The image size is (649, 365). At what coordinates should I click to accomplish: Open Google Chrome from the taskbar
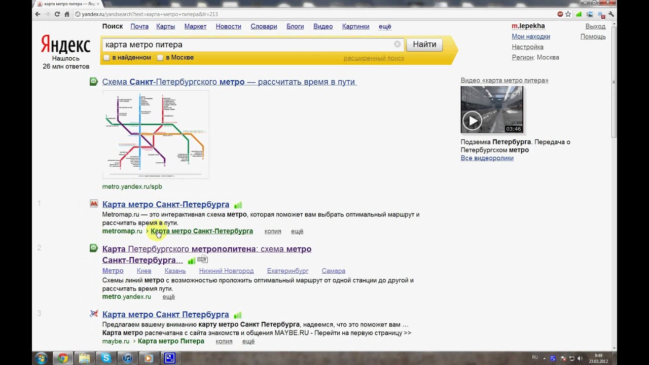point(63,358)
